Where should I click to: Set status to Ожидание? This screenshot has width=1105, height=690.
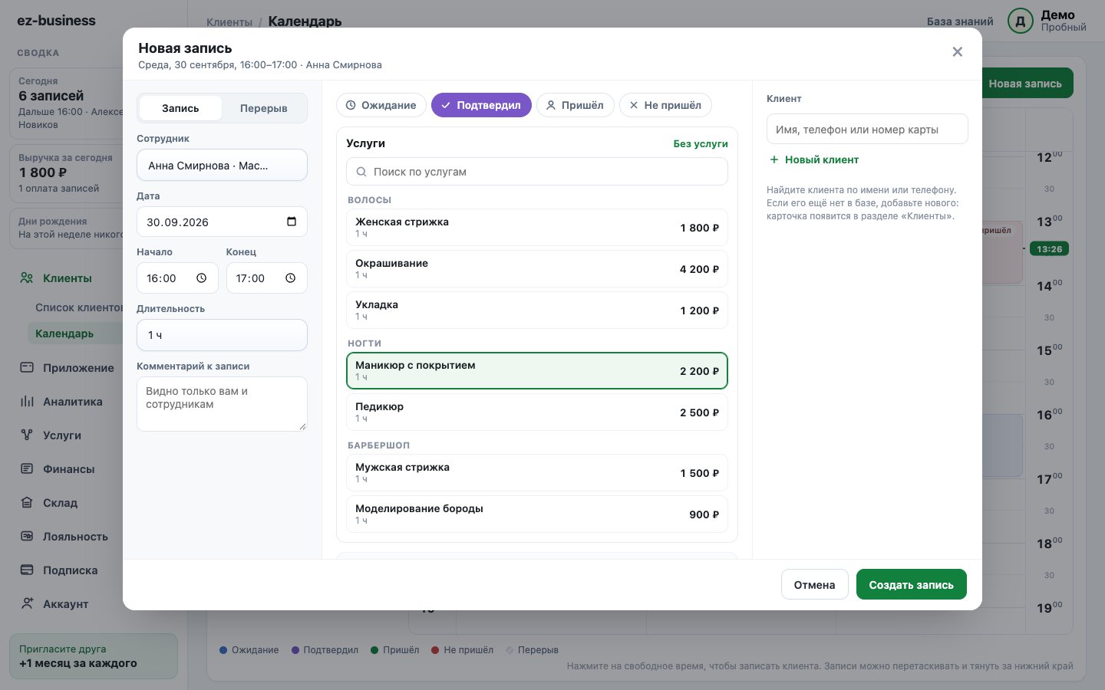(381, 105)
